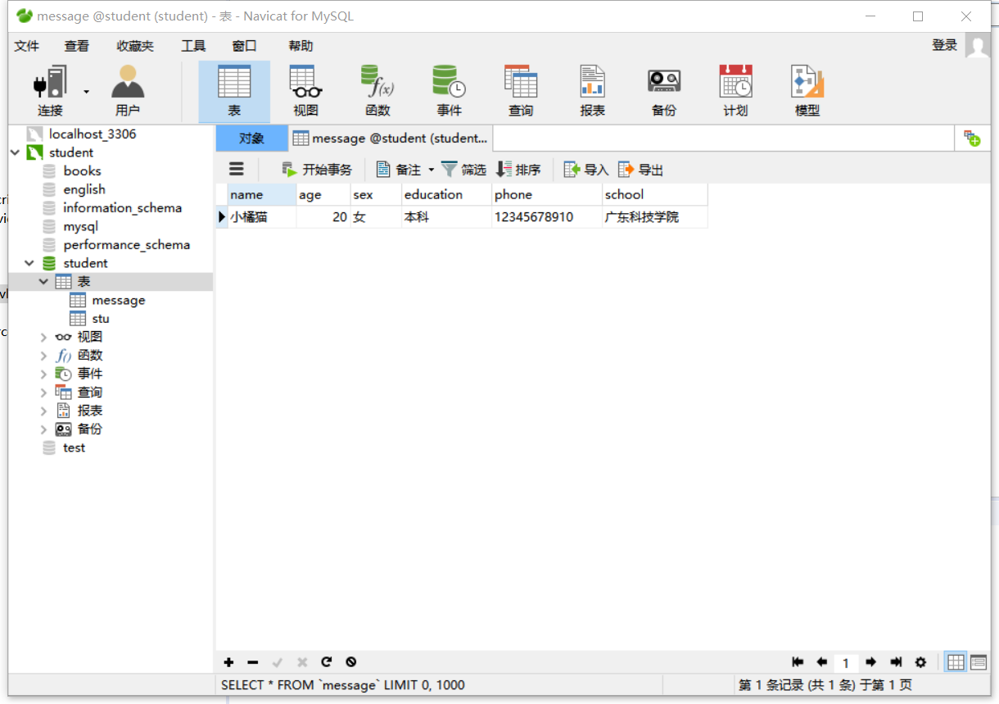Collapse the student database node
This screenshot has width=999, height=704.
(x=29, y=263)
